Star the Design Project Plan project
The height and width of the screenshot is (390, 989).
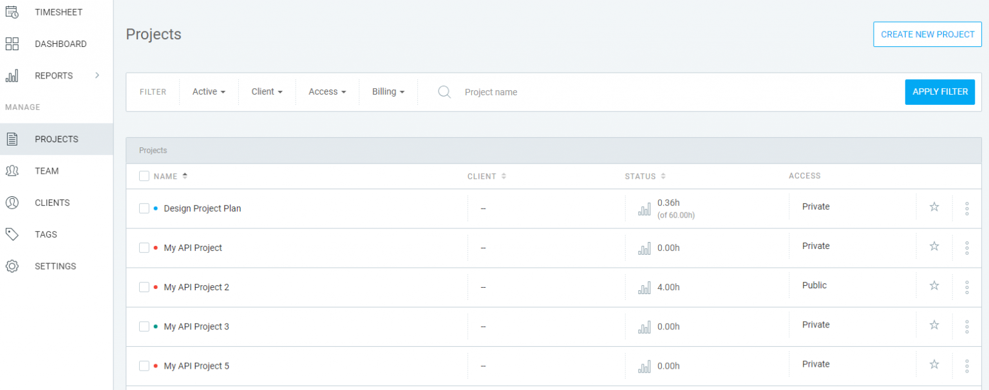click(x=934, y=207)
